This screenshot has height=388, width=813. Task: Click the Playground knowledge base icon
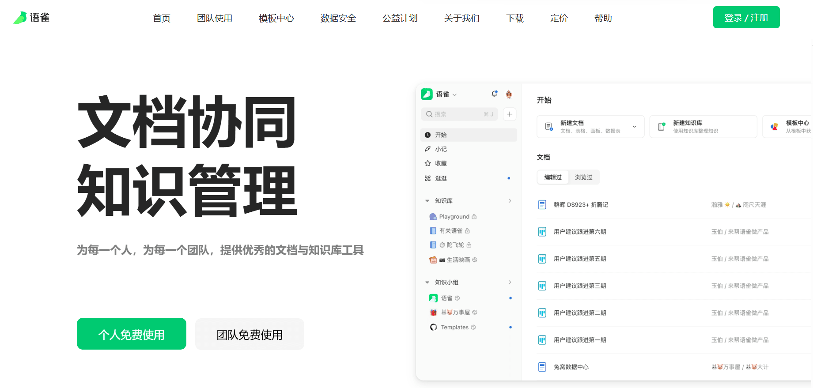433,217
